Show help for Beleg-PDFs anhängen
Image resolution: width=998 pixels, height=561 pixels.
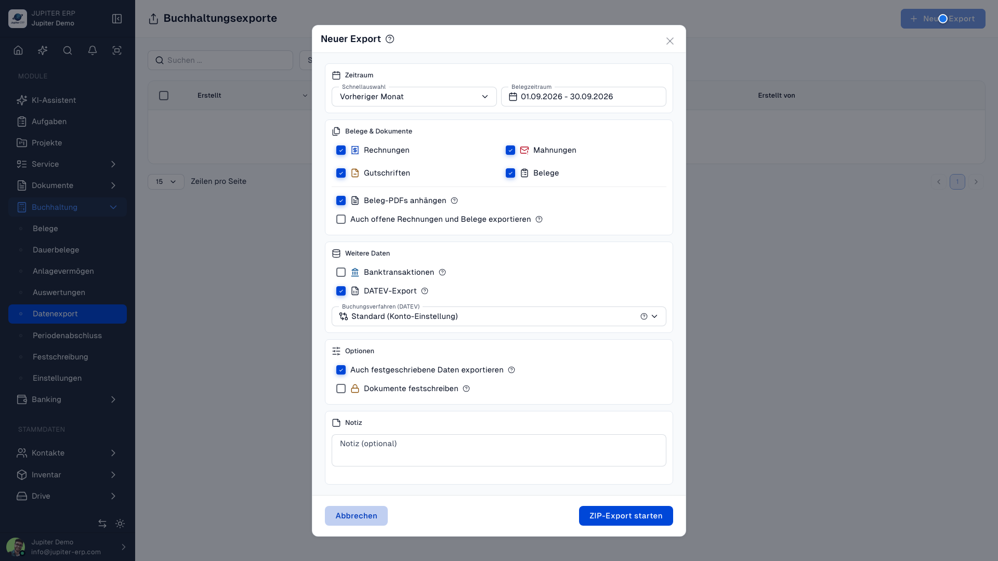(454, 201)
